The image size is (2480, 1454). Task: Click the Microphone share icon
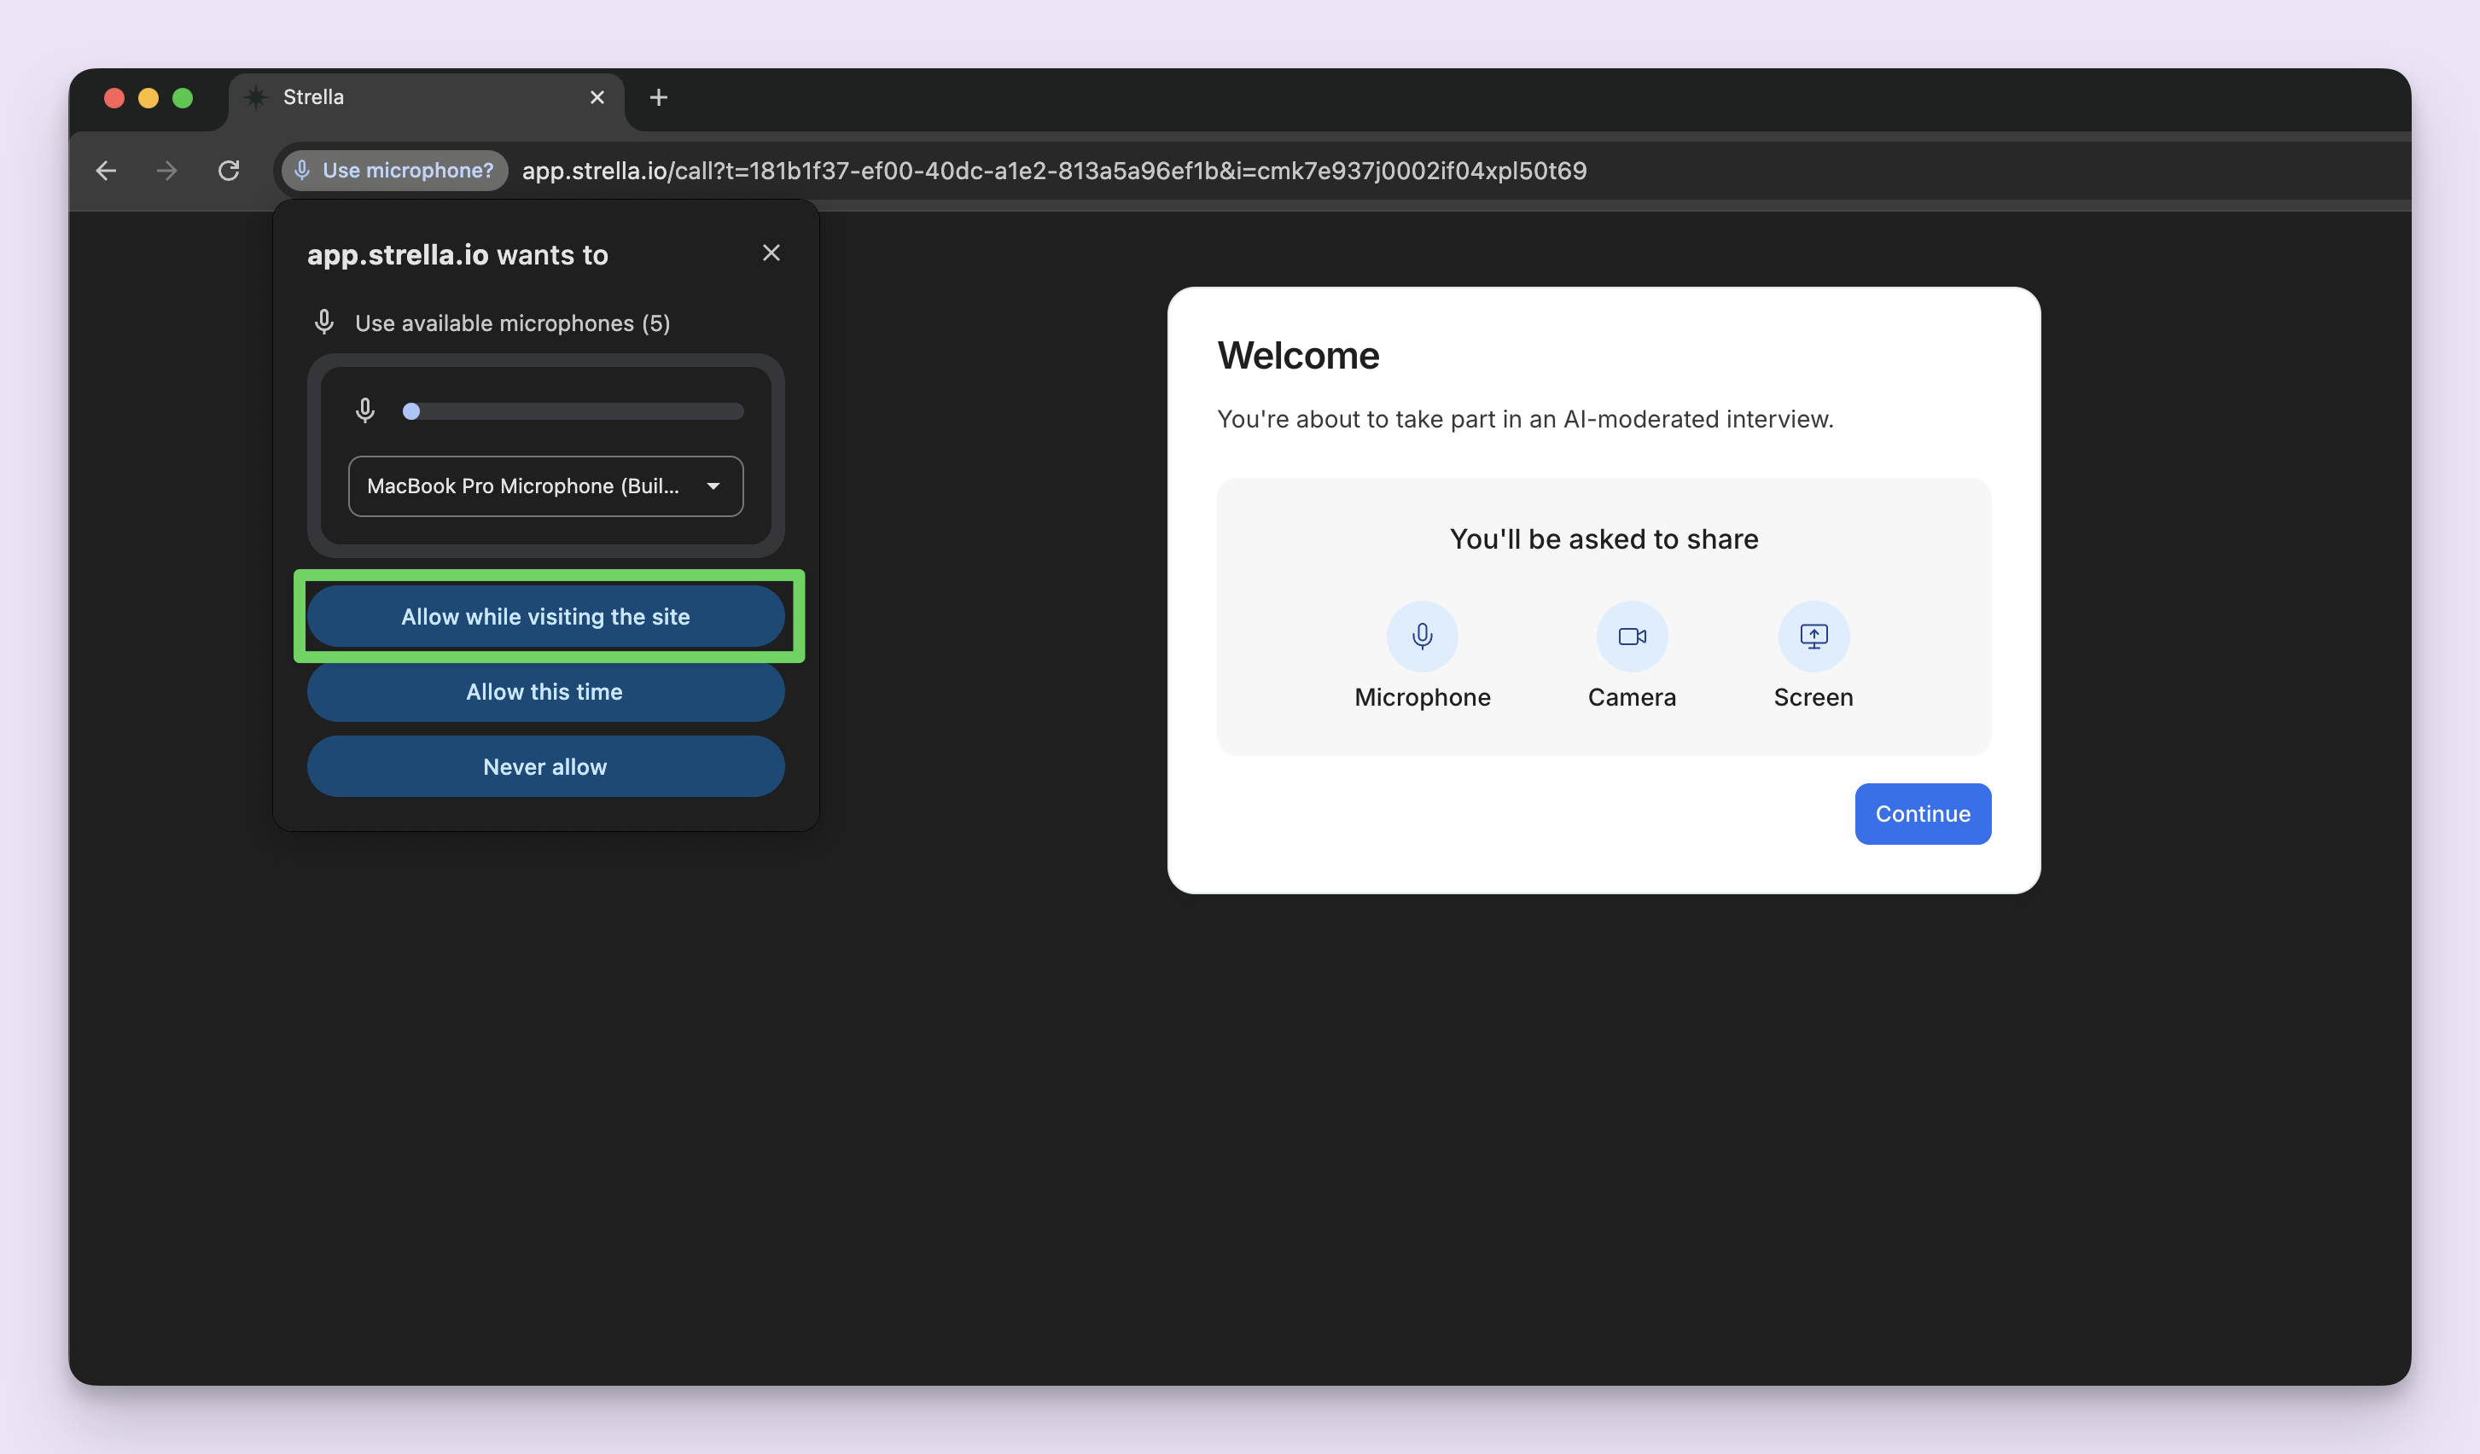(1421, 637)
